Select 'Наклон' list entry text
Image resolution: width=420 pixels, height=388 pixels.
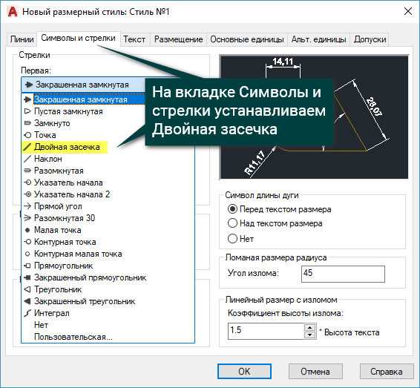coord(48,159)
